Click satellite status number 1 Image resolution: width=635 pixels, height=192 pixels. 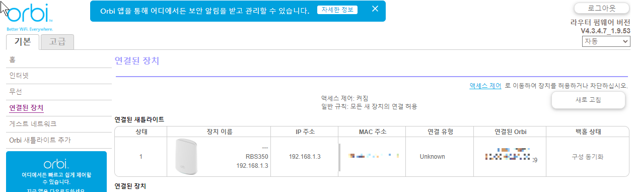(141, 157)
